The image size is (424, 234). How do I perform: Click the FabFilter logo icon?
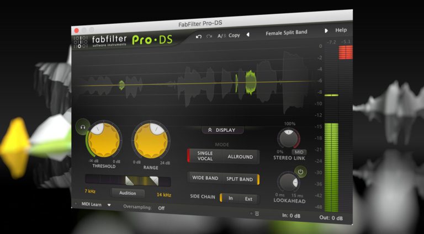[81, 42]
